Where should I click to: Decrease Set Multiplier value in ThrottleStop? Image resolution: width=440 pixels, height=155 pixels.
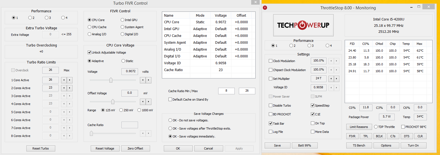[x=331, y=79]
